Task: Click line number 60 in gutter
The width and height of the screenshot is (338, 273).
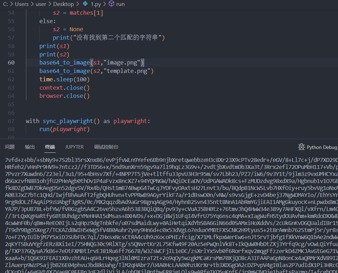Action: [11, 63]
